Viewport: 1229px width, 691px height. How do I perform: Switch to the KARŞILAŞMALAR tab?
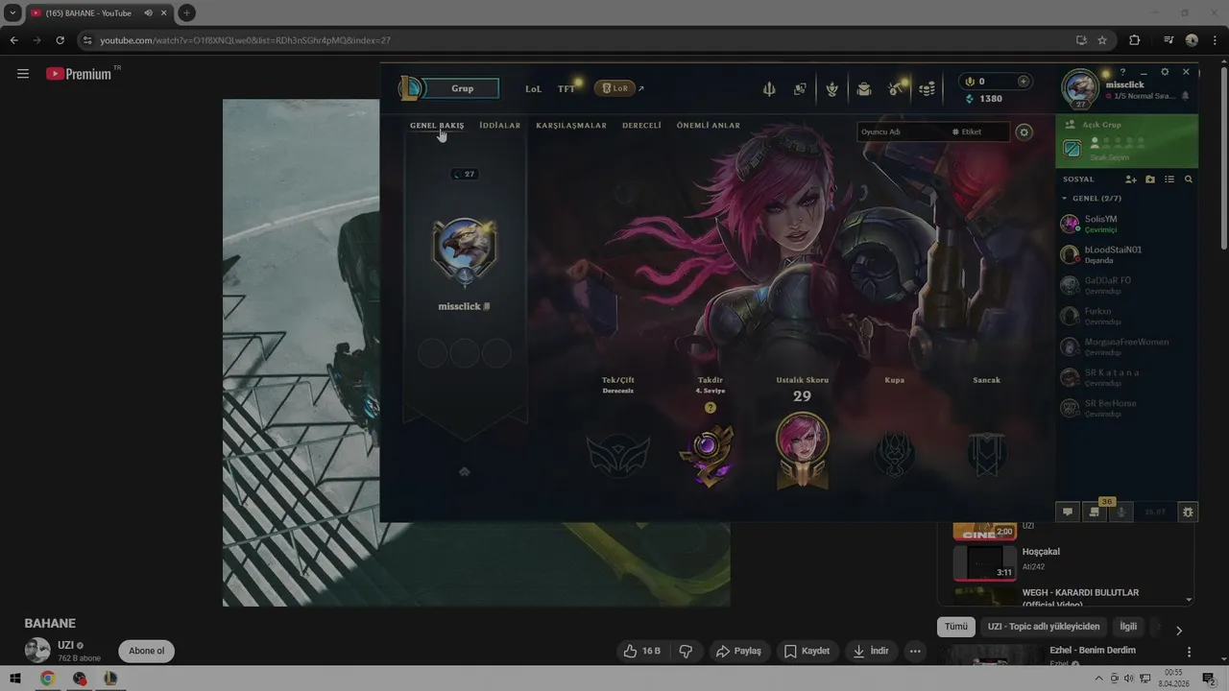571,126
